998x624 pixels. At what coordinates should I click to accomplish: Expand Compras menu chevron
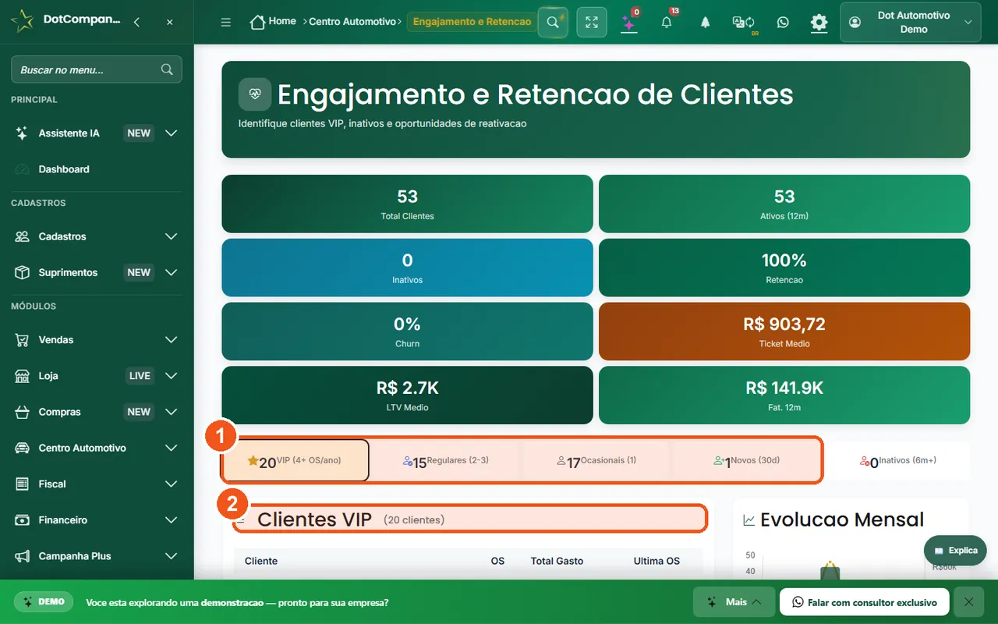[172, 412]
